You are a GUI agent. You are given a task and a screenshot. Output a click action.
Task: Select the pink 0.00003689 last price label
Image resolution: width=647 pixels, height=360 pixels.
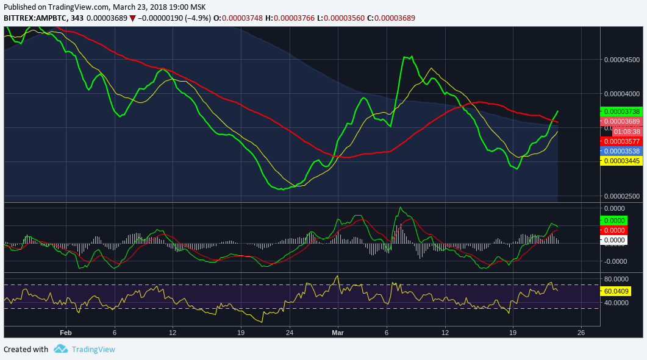[x=621, y=121]
